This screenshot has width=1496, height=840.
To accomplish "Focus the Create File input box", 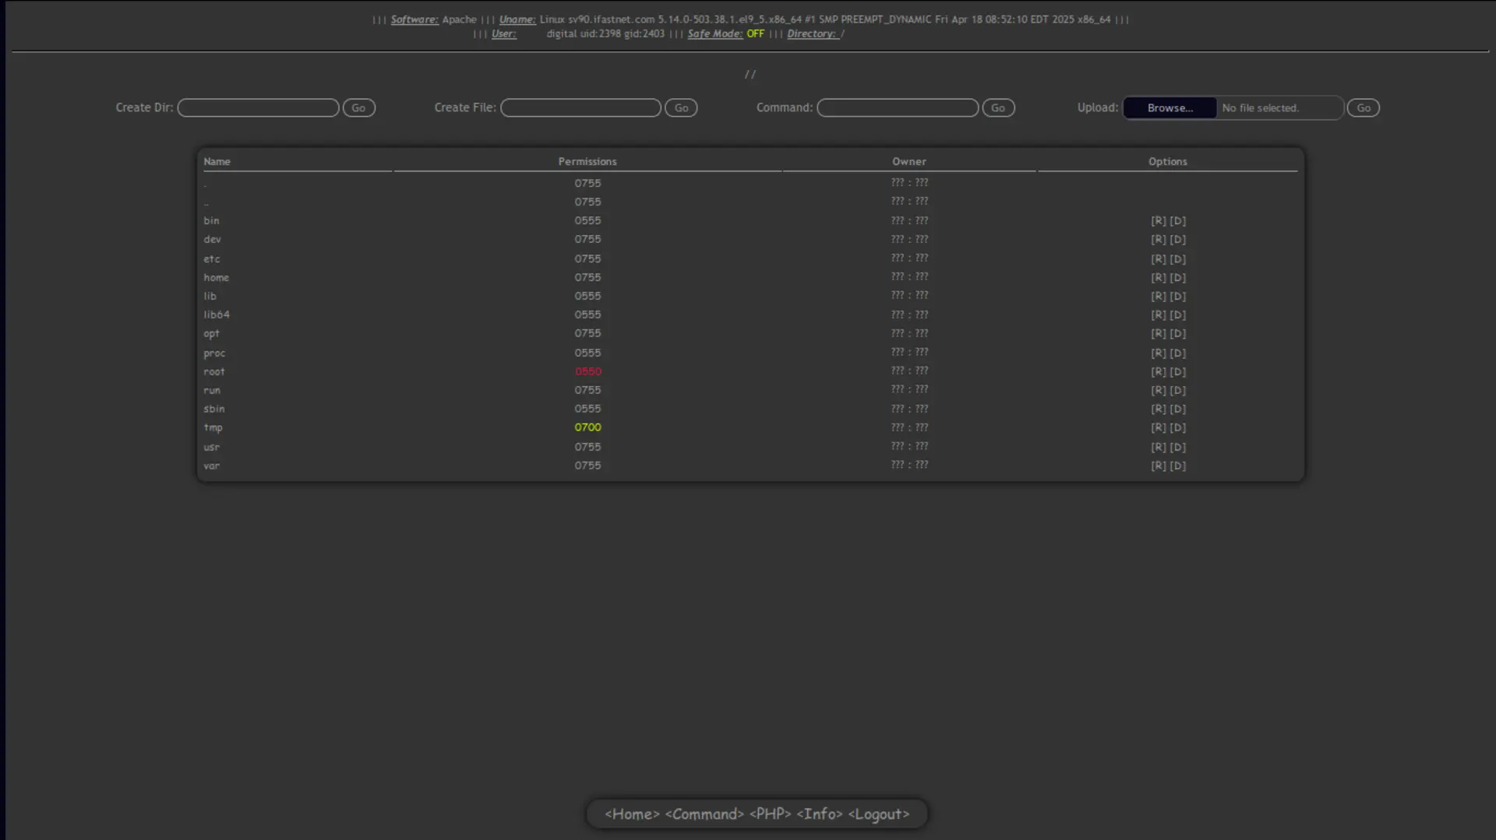I will coord(580,107).
